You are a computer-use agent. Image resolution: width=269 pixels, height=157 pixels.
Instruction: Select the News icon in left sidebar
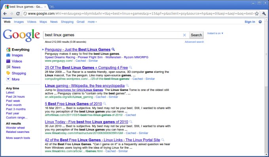pyautogui.click(x=8, y=67)
